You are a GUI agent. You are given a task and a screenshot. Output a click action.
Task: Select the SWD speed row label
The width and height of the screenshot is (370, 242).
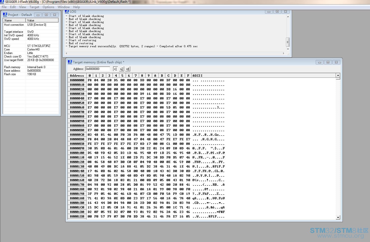tap(11, 39)
